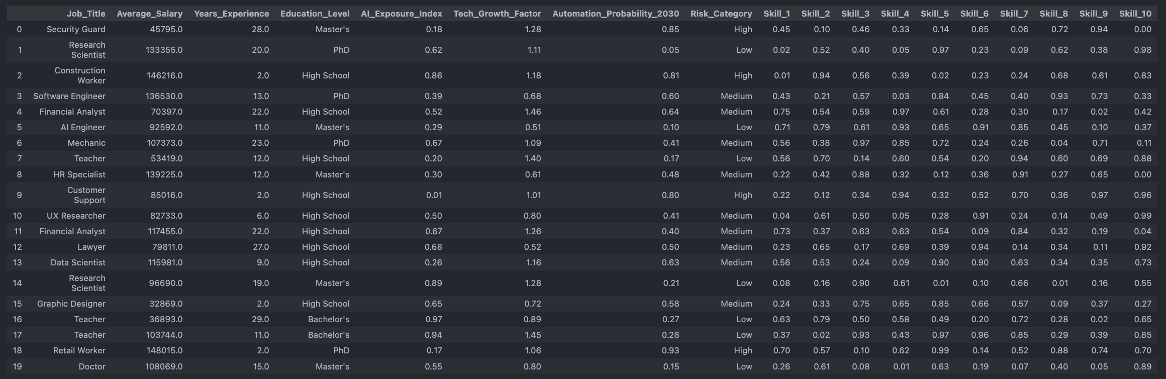Viewport: 1166px width, 379px height.
Task: Click the Average_Salary column header
Action: 149,14
